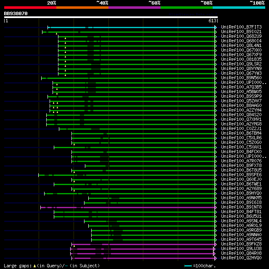The image size is (269, 269).
Task: Open UniRef100_Q67XK0 subject link
Action: (241, 50)
